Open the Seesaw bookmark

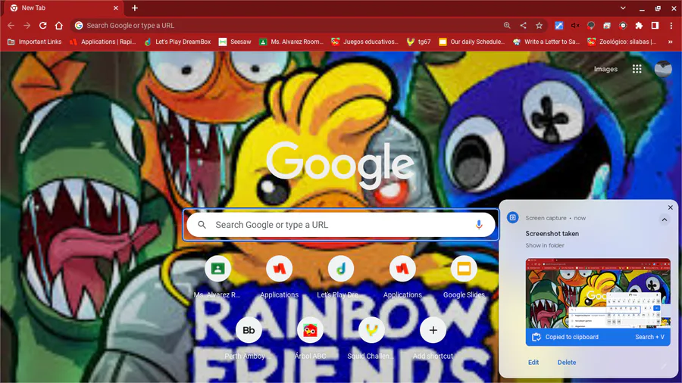click(235, 42)
